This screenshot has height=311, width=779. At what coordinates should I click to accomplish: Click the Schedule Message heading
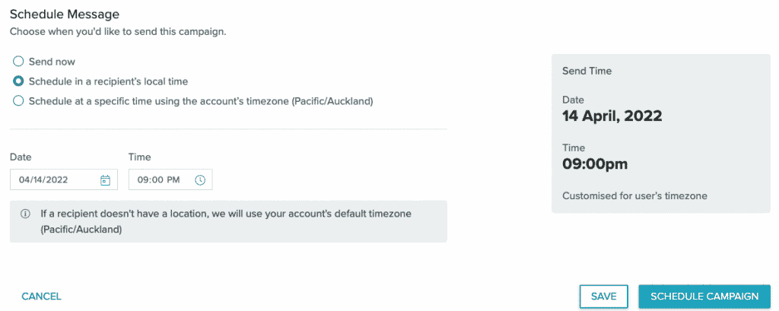[x=65, y=14]
